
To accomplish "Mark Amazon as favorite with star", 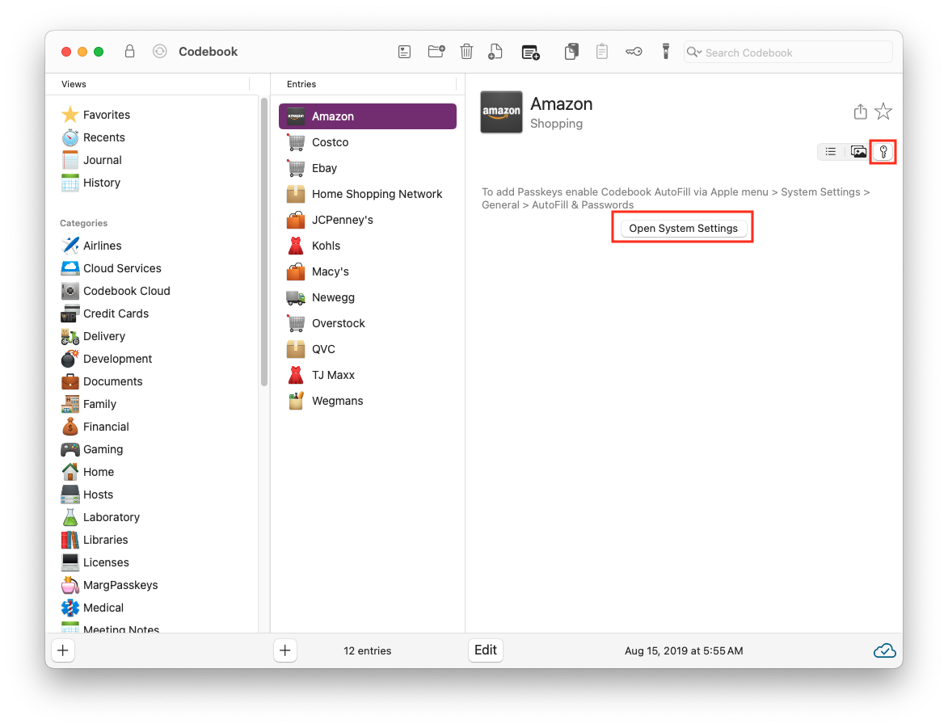I will point(883,112).
